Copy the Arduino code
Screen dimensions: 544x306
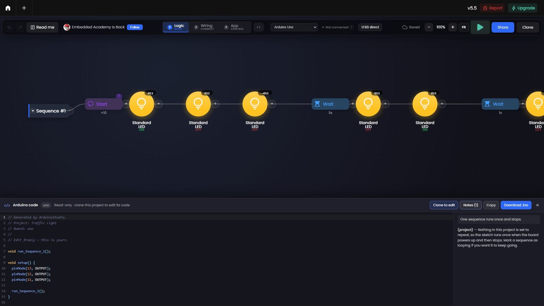491,205
